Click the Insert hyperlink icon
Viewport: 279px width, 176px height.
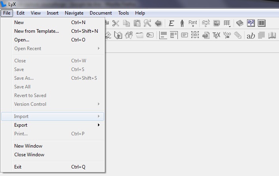[205, 35]
